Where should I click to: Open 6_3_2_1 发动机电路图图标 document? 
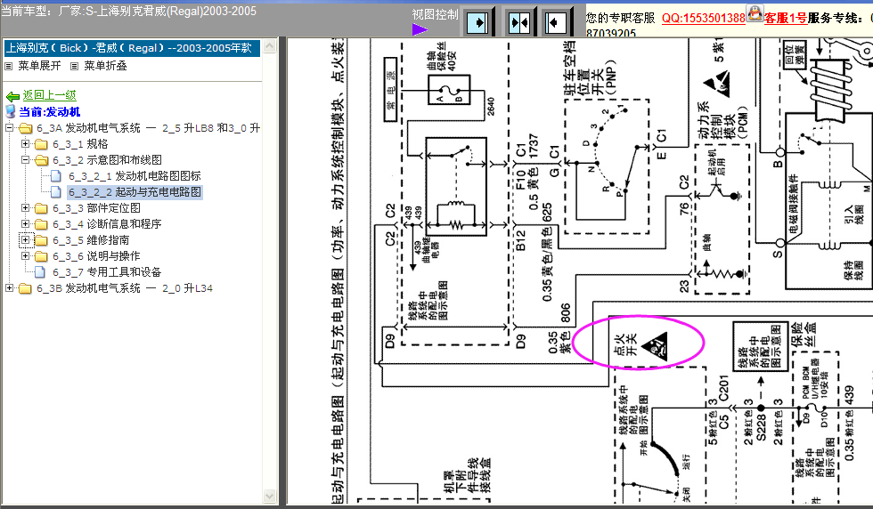[x=135, y=176]
